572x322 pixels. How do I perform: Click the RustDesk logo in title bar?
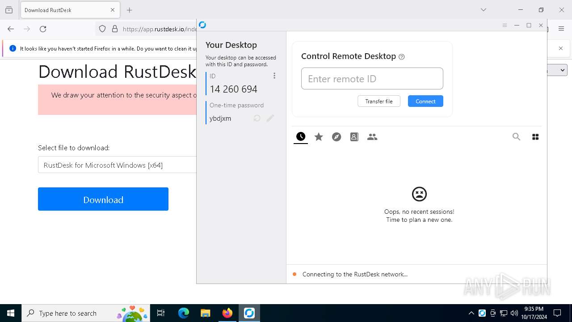[202, 25]
